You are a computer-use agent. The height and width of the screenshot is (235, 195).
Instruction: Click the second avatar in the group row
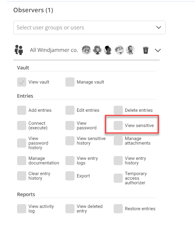pos(97,50)
